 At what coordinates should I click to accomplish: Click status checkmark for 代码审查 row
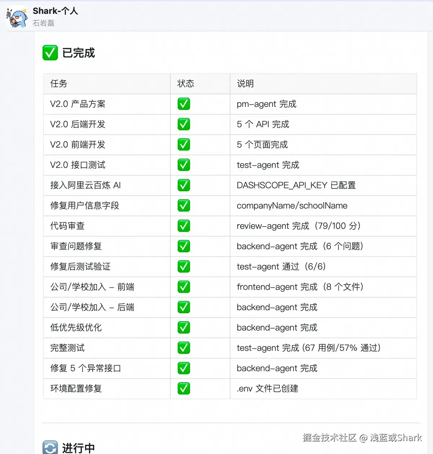tap(184, 226)
